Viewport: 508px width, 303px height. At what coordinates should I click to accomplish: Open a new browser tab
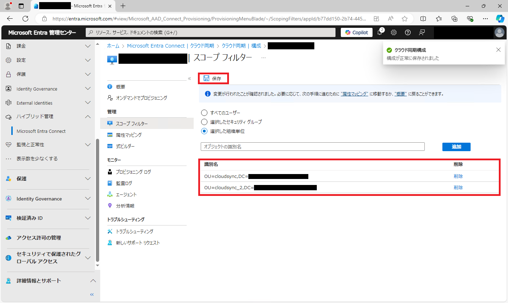coord(123,6)
